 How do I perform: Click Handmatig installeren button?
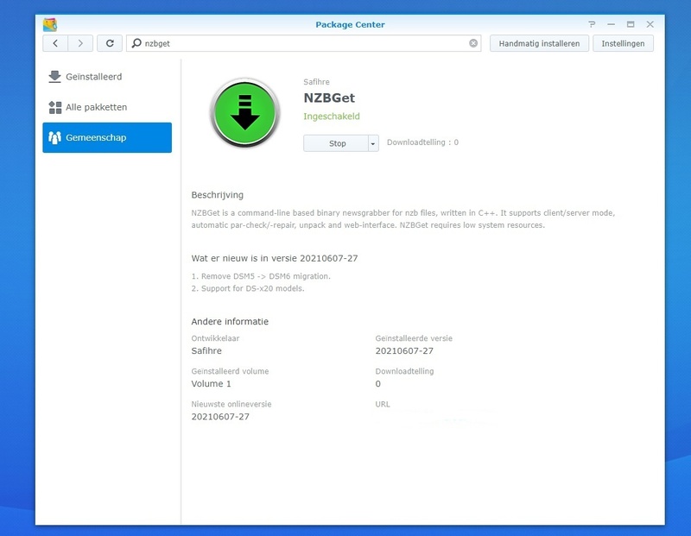539,43
